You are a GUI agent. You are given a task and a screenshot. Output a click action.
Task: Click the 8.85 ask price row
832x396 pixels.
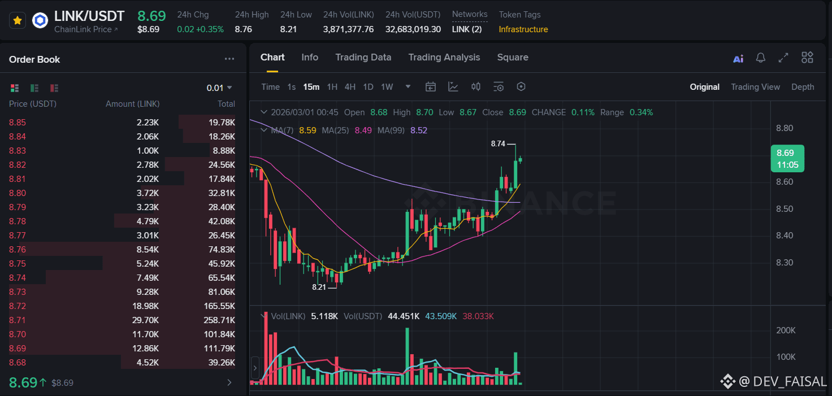click(x=122, y=122)
